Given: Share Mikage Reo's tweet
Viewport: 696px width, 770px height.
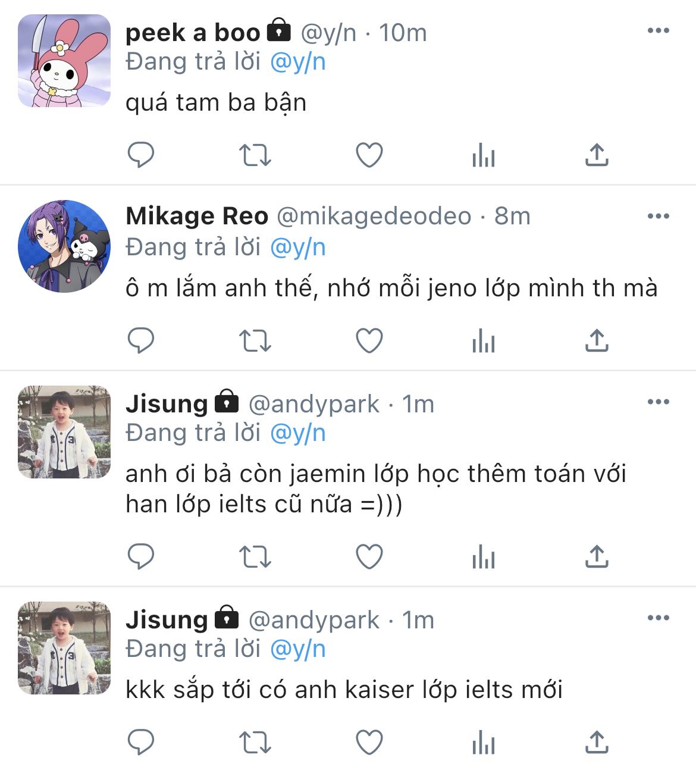Looking at the screenshot, I should (597, 340).
